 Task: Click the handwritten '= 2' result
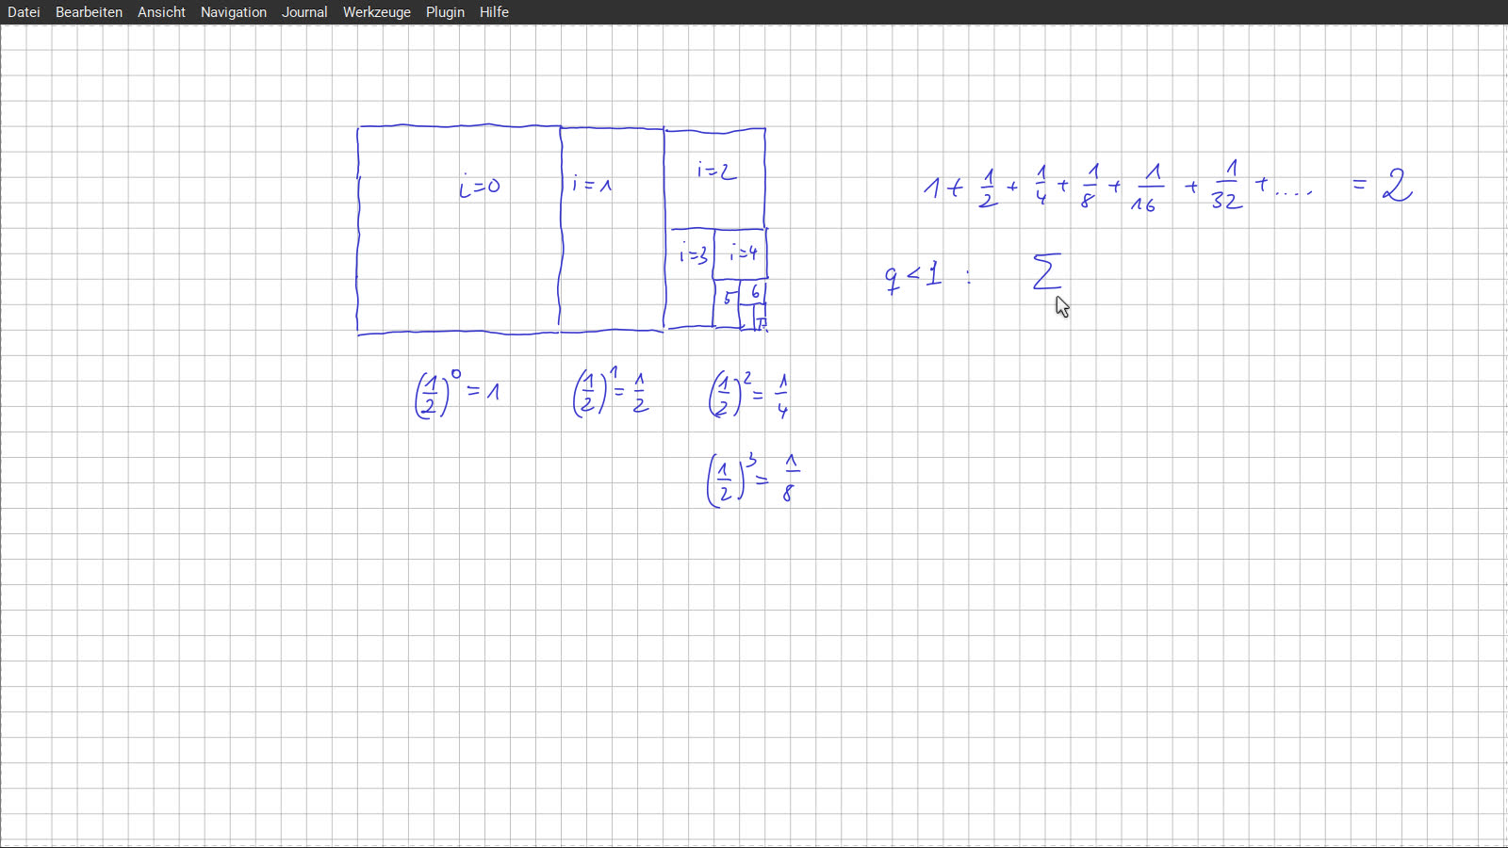coord(1383,184)
